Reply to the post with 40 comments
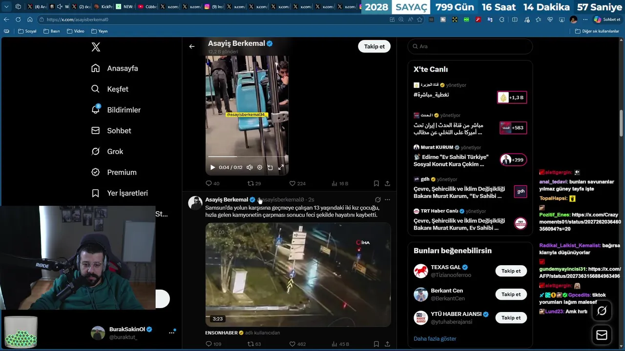 [212, 183]
